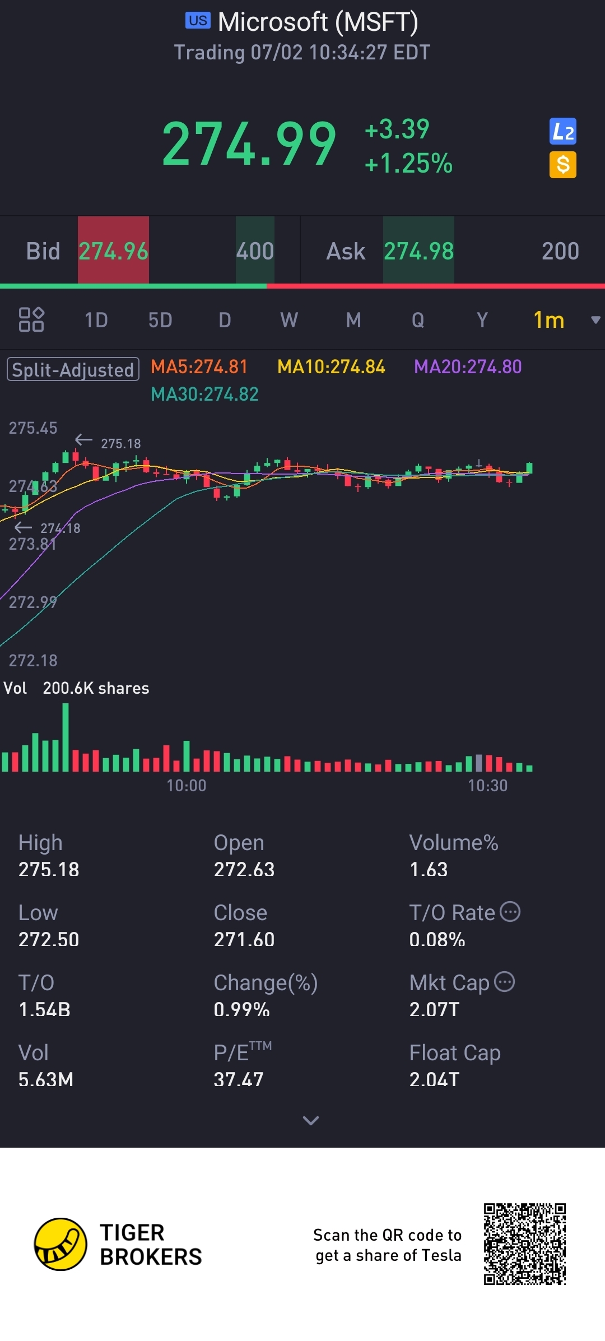Tap the US market flag badge
The height and width of the screenshot is (1341, 605).
pos(198,21)
